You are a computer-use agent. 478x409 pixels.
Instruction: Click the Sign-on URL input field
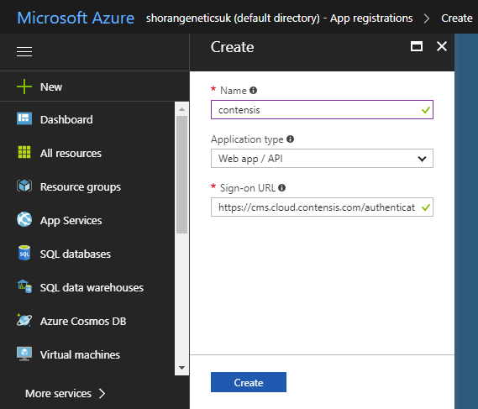322,207
